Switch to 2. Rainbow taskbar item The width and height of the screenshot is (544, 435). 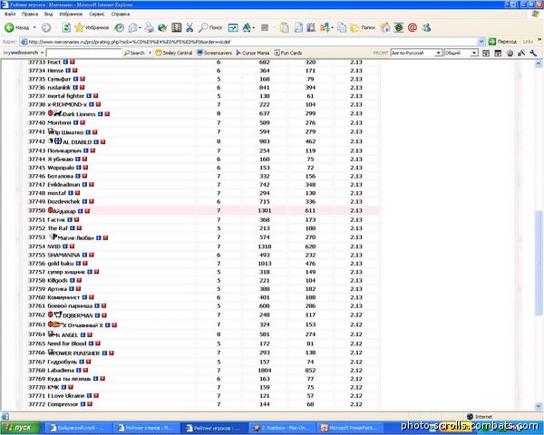(x=282, y=428)
